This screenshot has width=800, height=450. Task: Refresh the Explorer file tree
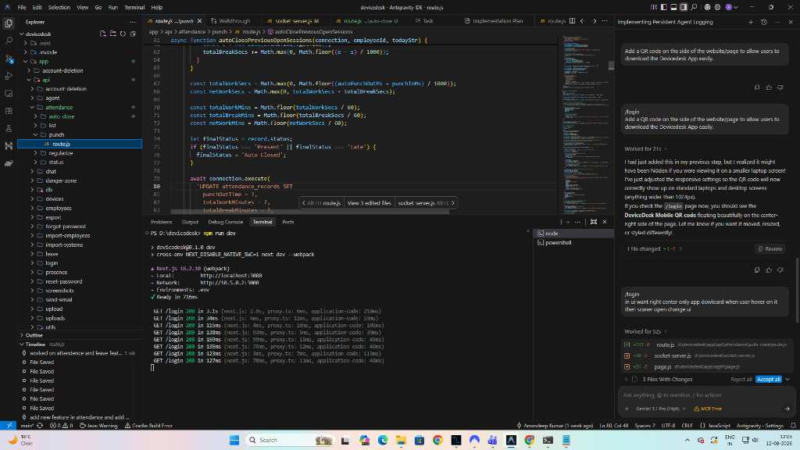123,34
